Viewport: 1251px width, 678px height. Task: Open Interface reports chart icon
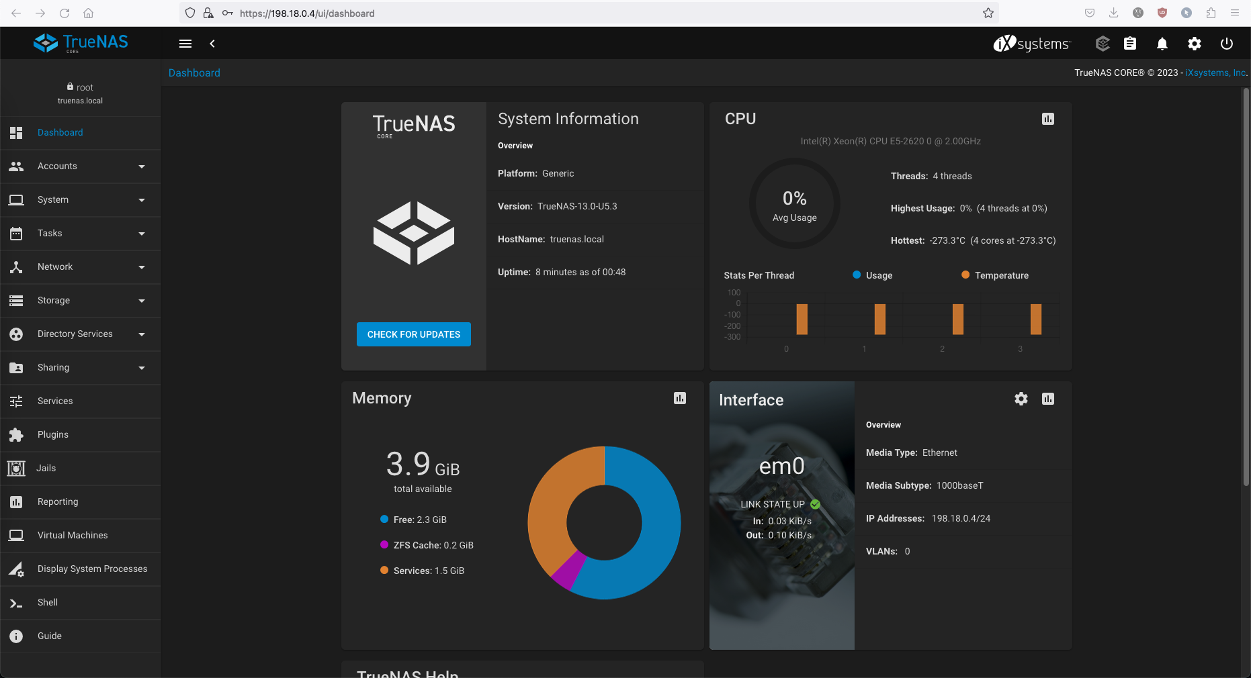(x=1047, y=399)
